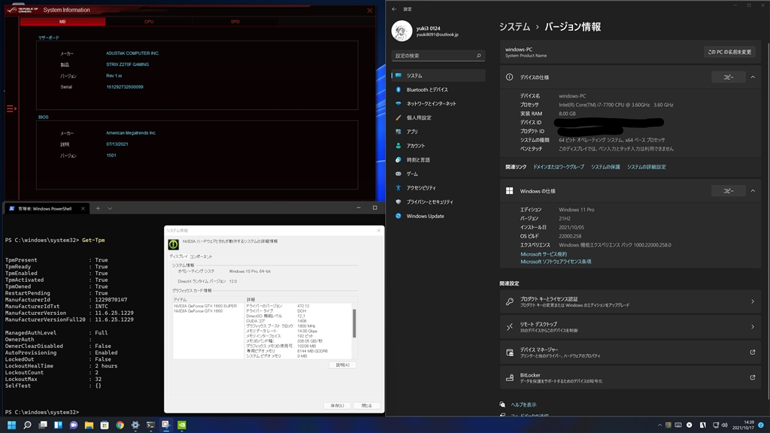The width and height of the screenshot is (770, 433).
Task: Click the red menu icon in the ROG sidebar
Action: tap(11, 109)
